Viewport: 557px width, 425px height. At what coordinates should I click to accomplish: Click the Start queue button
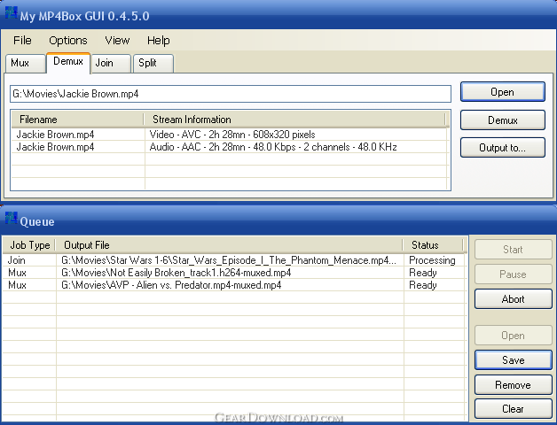pyautogui.click(x=514, y=250)
